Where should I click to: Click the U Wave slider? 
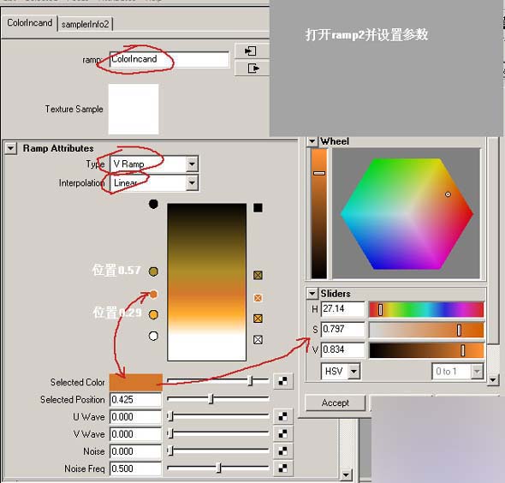click(x=218, y=416)
